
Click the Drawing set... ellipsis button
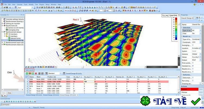tap(200, 84)
